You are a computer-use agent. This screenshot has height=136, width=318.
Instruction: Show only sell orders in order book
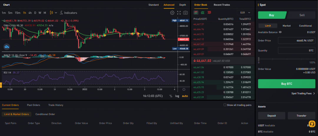pos(209,13)
